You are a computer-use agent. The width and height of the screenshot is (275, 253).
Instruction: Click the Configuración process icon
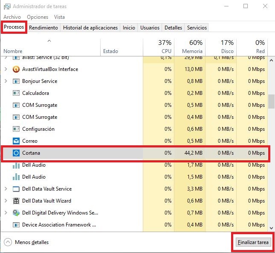click(16, 129)
